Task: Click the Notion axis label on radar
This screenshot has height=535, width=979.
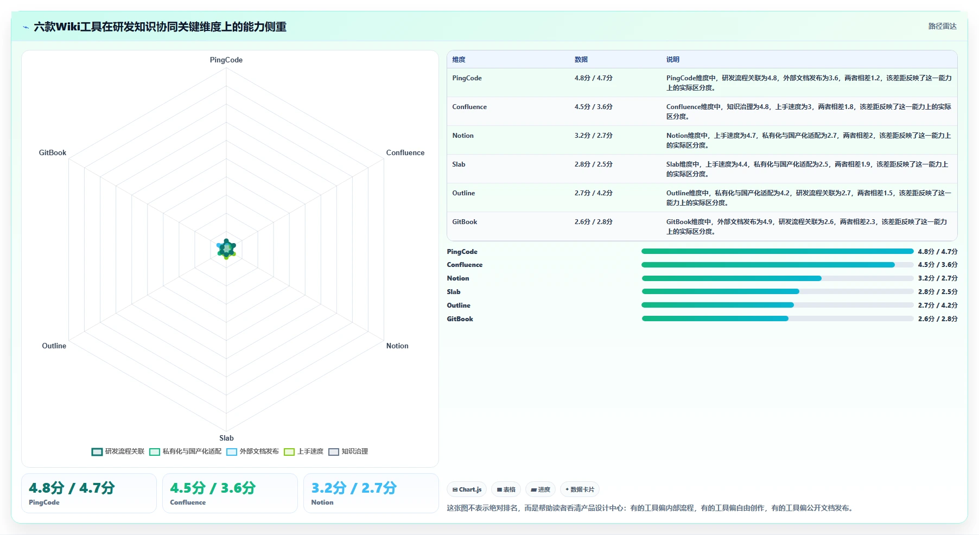Action: (x=397, y=346)
